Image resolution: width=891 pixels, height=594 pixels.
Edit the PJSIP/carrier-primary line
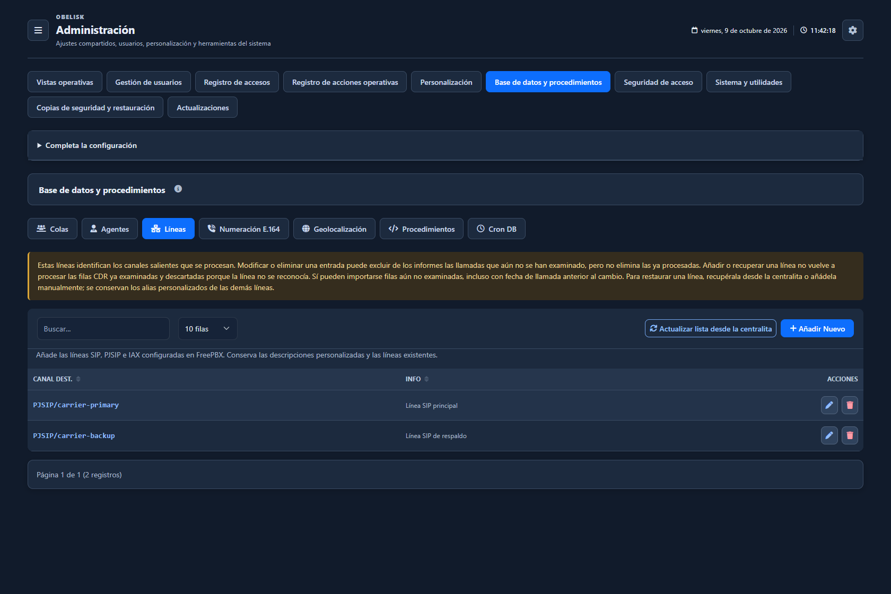[x=829, y=405]
